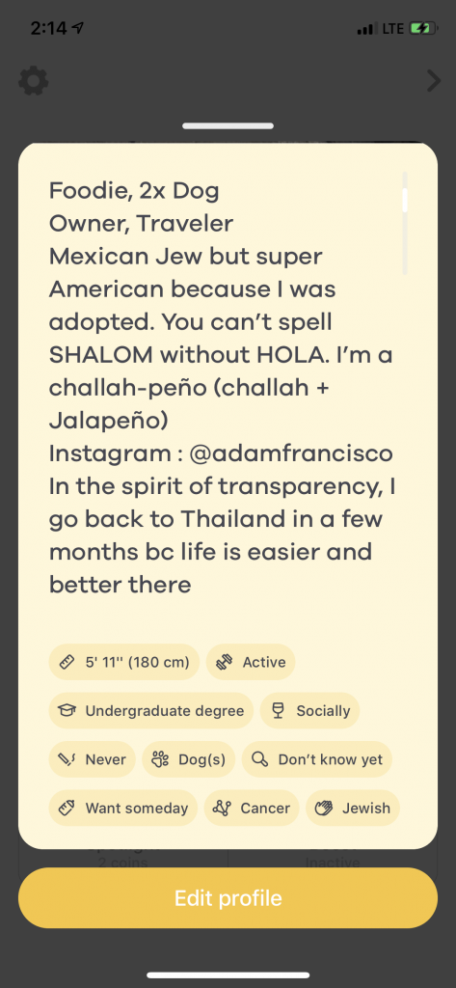Tap the drag handle above profile card

(x=228, y=126)
